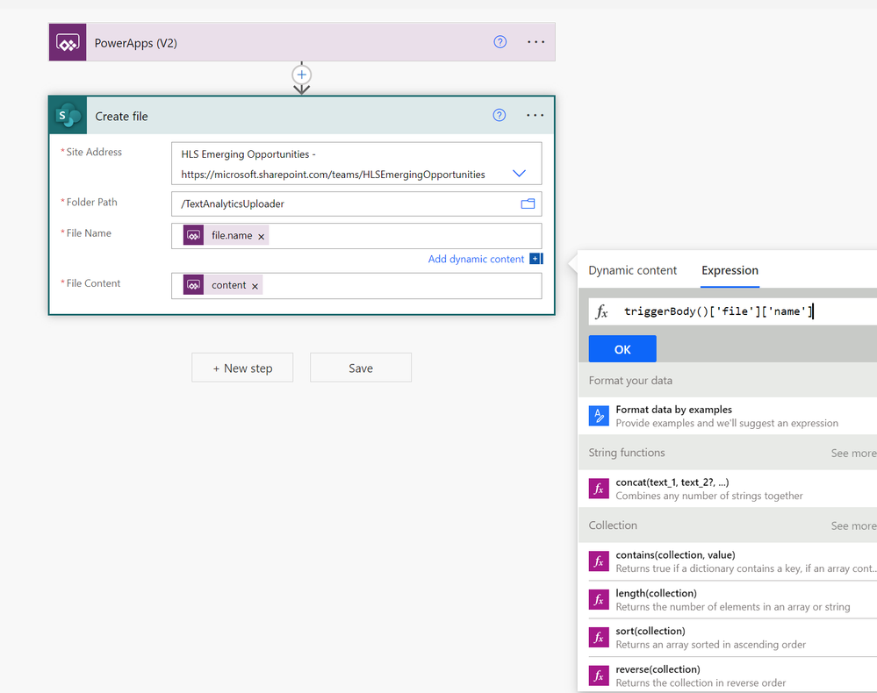Click the PowerApps (V2) trigger icon
The width and height of the screenshot is (877, 693).
pyautogui.click(x=68, y=42)
